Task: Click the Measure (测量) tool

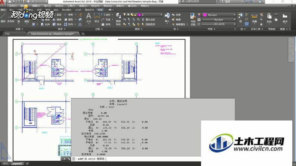Action: click(x=254, y=18)
